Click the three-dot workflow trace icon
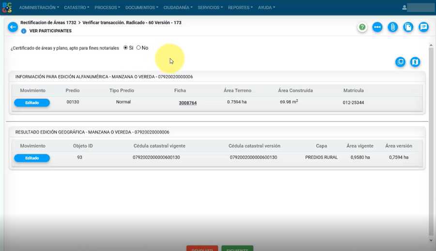This screenshot has width=436, height=251. coord(377,27)
